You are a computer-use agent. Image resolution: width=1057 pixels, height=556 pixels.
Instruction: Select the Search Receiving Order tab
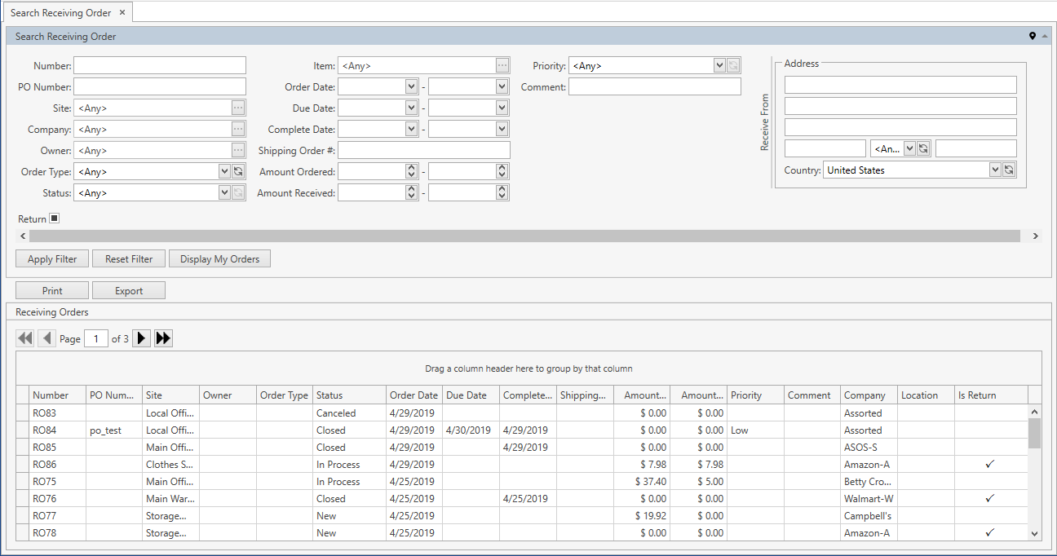[x=61, y=13]
